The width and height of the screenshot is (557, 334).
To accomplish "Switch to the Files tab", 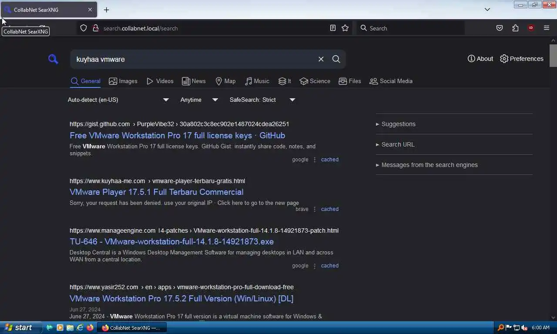I will click(x=350, y=81).
